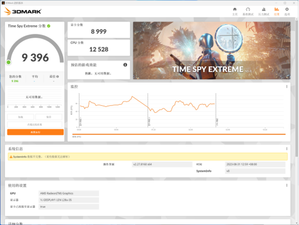Select overall score 9 396 in gauge
This screenshot has width=299, height=225.
[x=35, y=57]
